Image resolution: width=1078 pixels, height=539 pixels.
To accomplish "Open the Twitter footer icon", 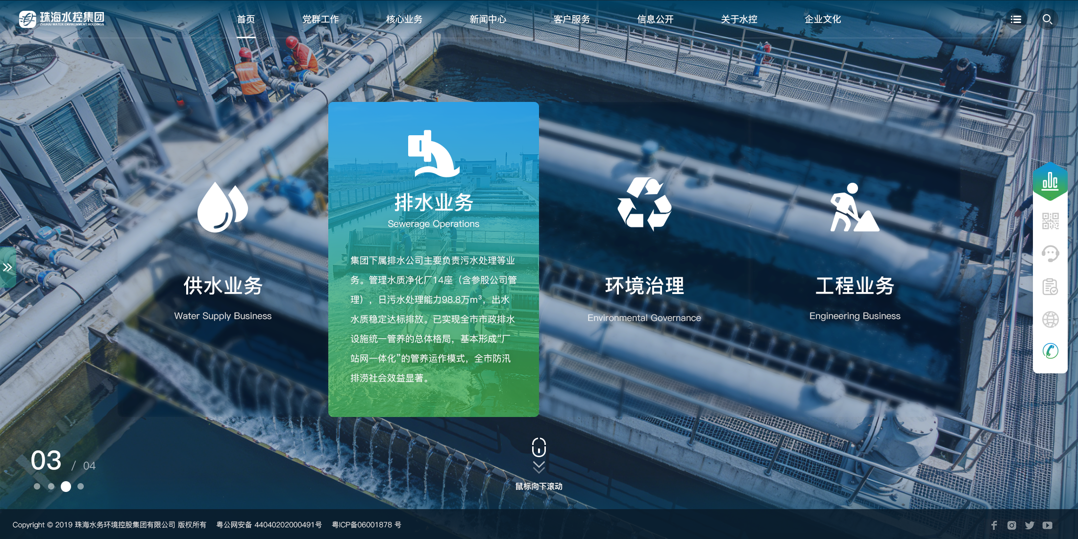I will 1029,525.
